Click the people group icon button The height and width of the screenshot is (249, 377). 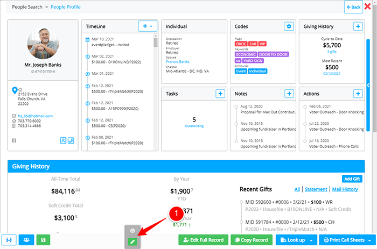point(26,240)
